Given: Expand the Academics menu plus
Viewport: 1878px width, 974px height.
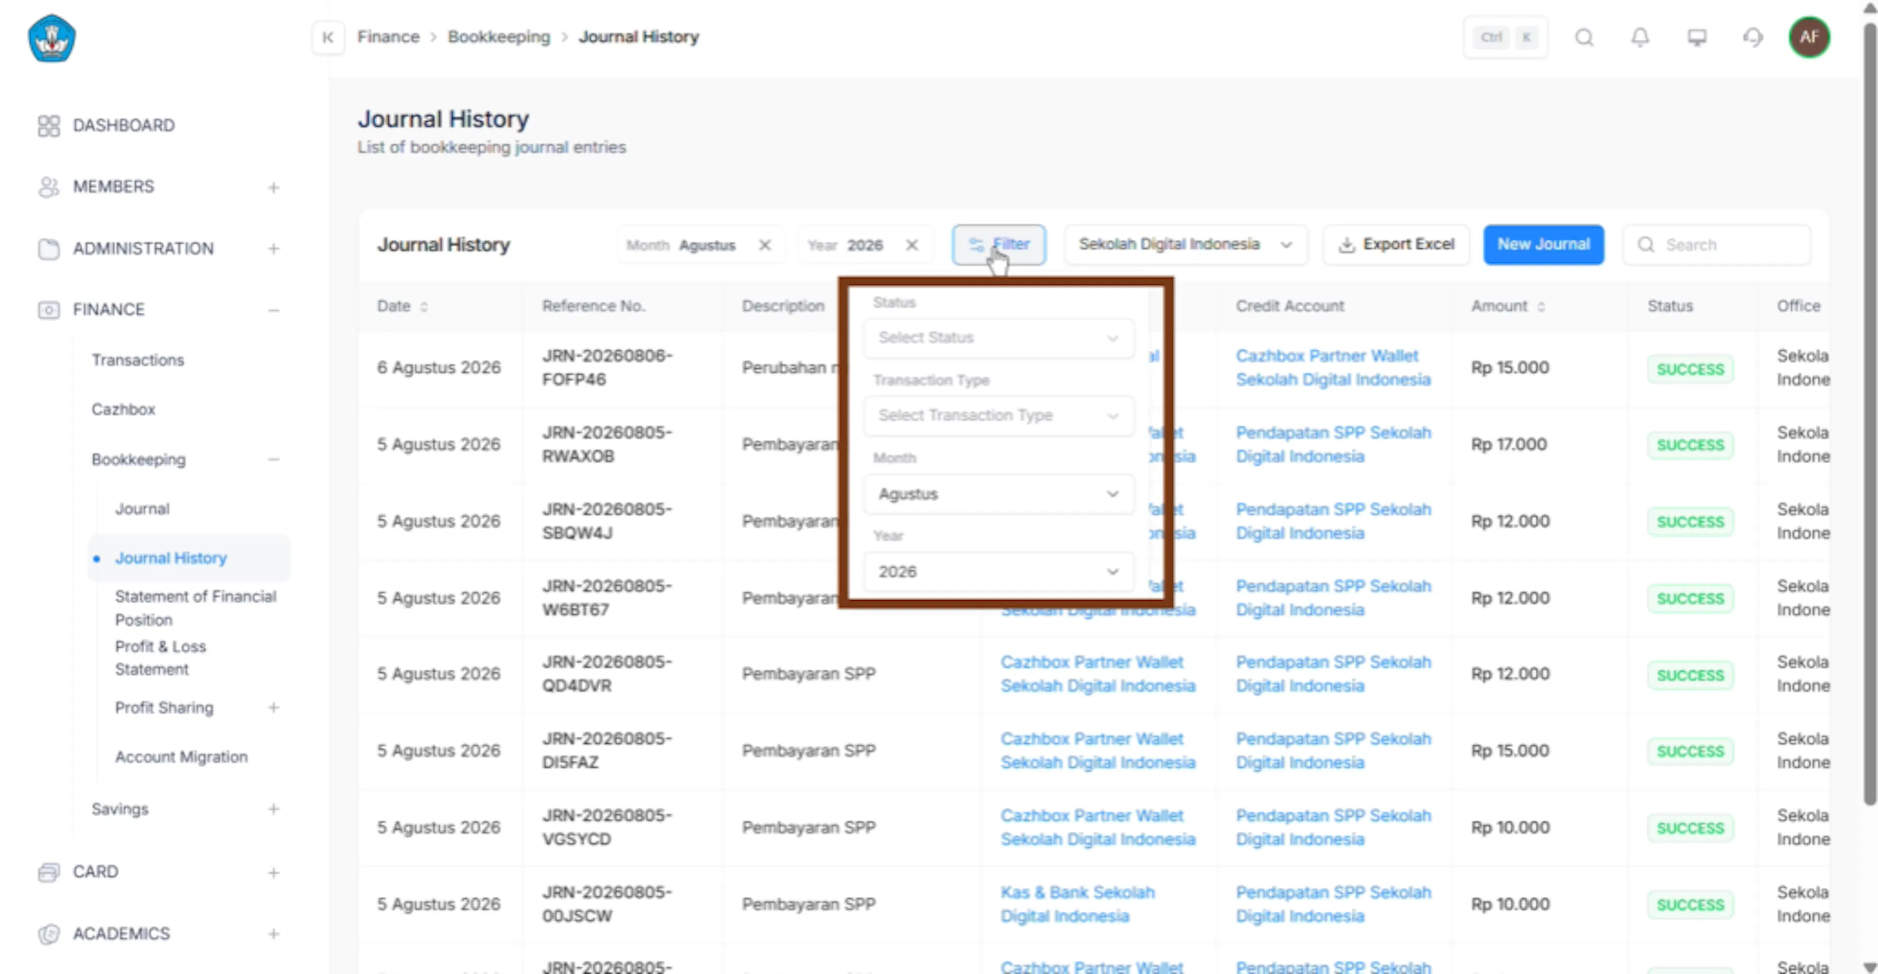Looking at the screenshot, I should click(273, 935).
